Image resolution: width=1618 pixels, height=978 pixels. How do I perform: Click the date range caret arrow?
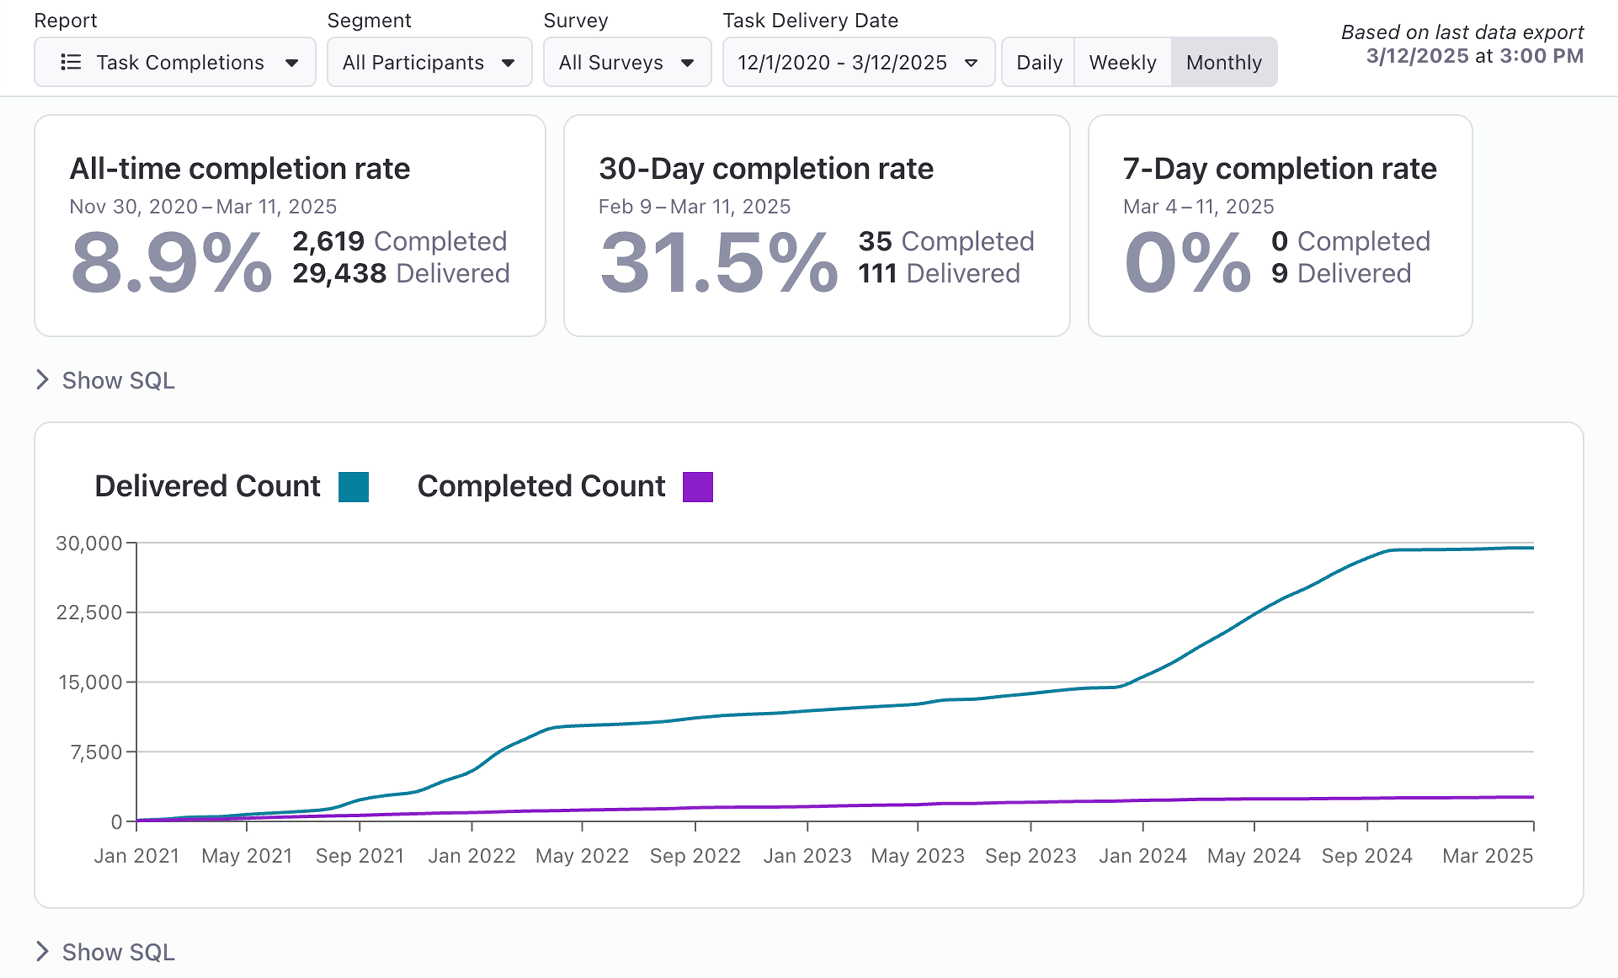971,63
